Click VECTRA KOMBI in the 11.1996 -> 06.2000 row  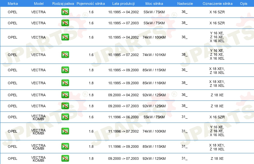[38, 117]
